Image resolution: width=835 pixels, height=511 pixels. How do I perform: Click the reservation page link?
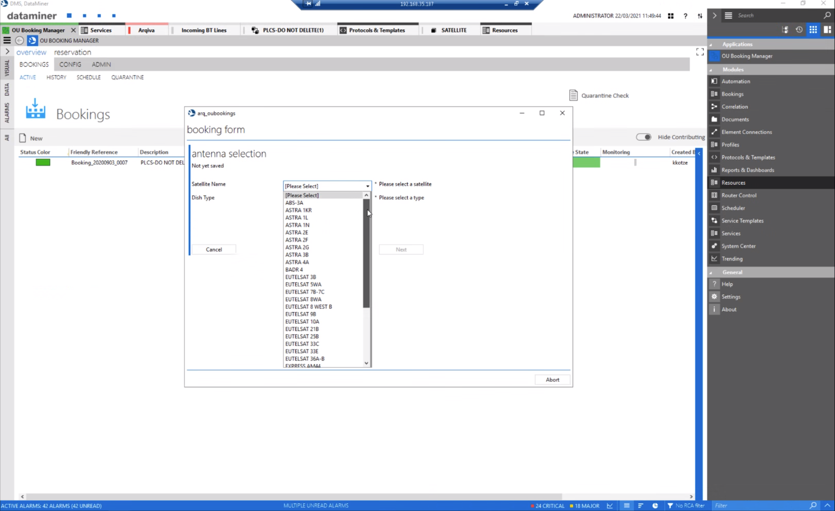[72, 52]
